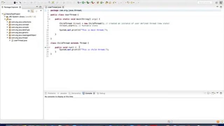Open the Quick Access search field
This screenshot has height=126, width=224.
pyautogui.click(x=205, y=2)
